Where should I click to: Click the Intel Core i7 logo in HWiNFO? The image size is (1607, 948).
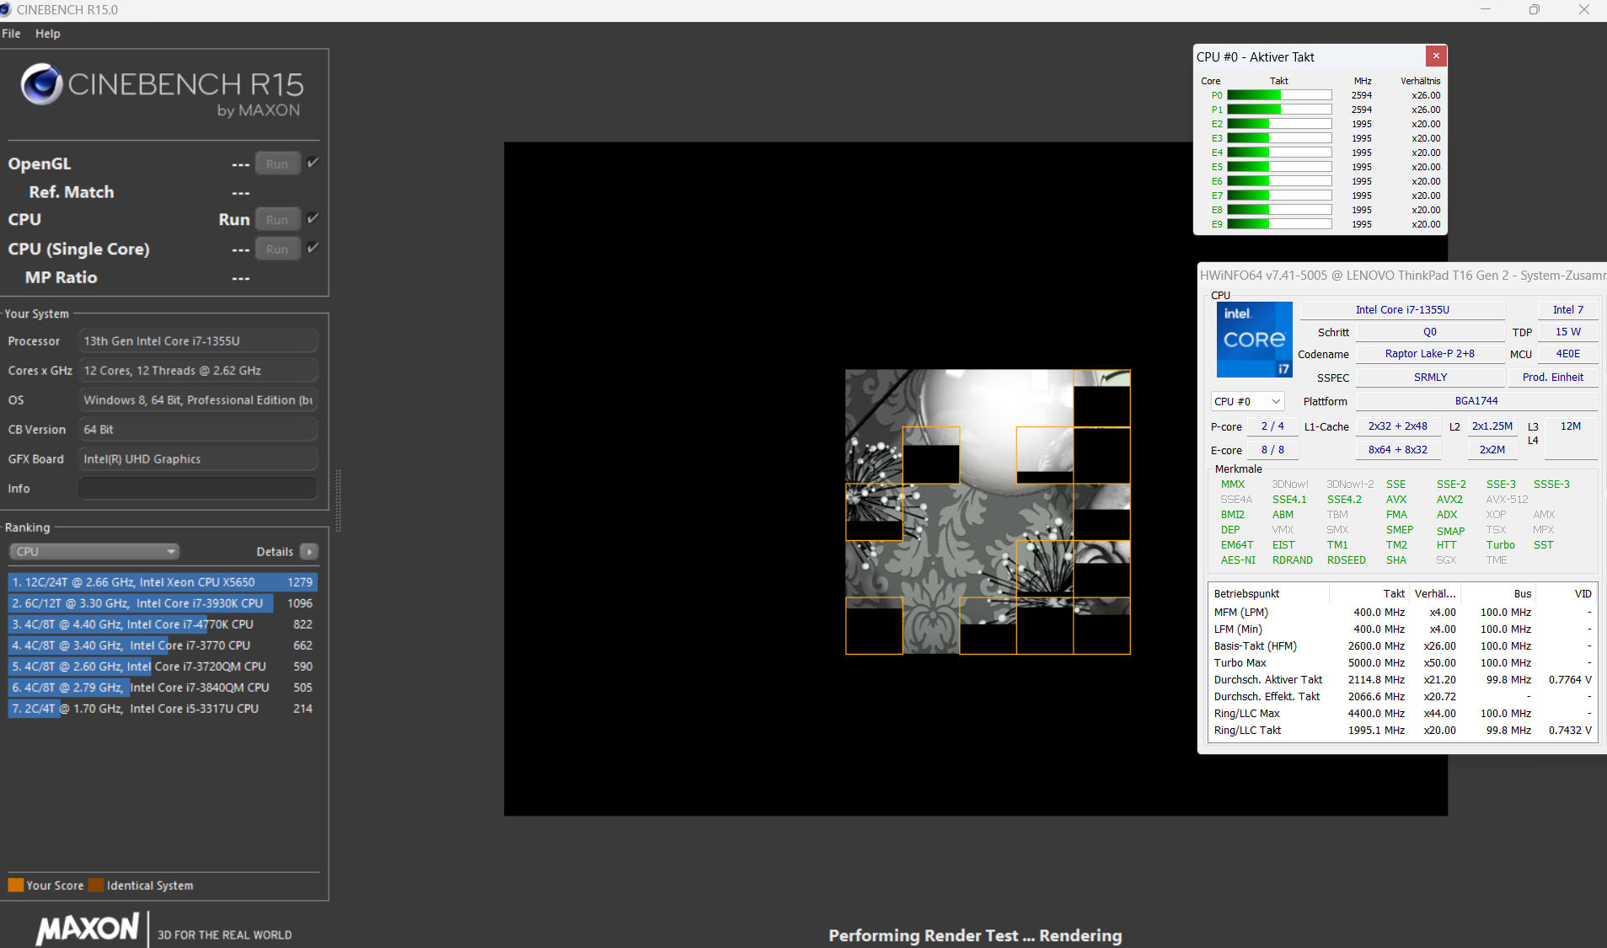1254,340
